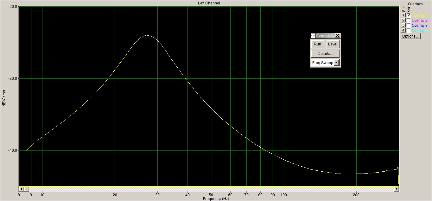Open overlay Options dialog
Image resolution: width=432 pixels, height=201 pixels.
[411, 36]
